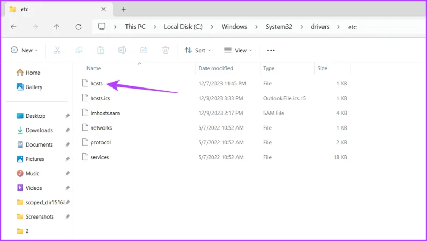This screenshot has width=427, height=241.
Task: Navigate to Windows in breadcrumb
Action: pos(234,27)
